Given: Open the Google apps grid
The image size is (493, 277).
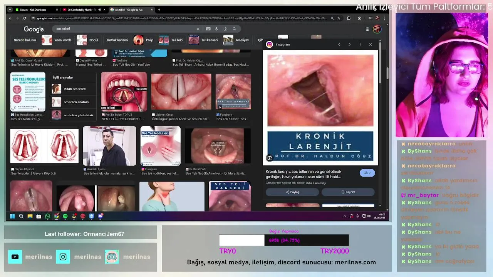Looking at the screenshot, I should click(367, 29).
